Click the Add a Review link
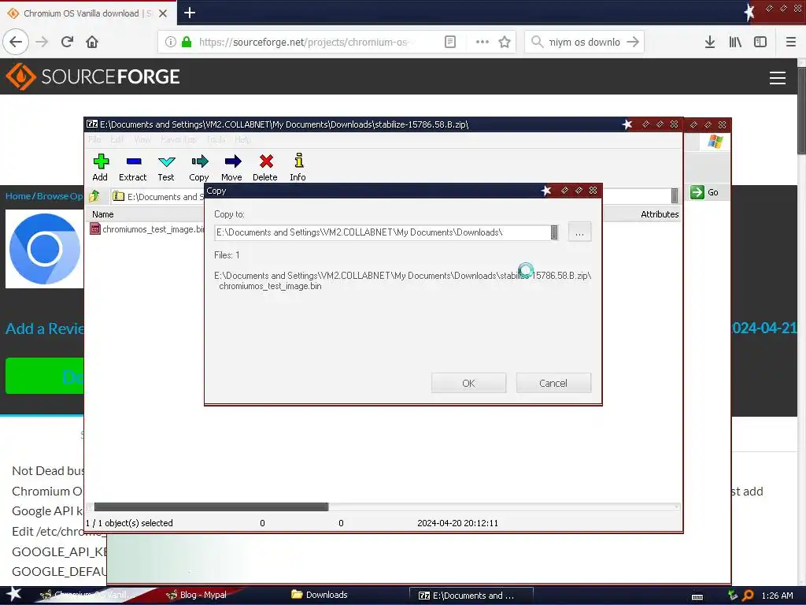806x605 pixels. point(44,328)
